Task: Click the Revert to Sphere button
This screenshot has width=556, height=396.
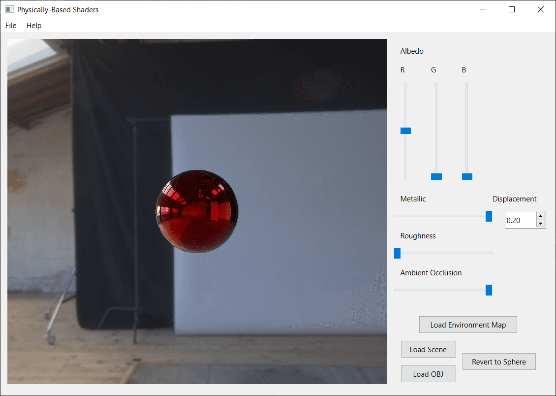Action: click(499, 362)
